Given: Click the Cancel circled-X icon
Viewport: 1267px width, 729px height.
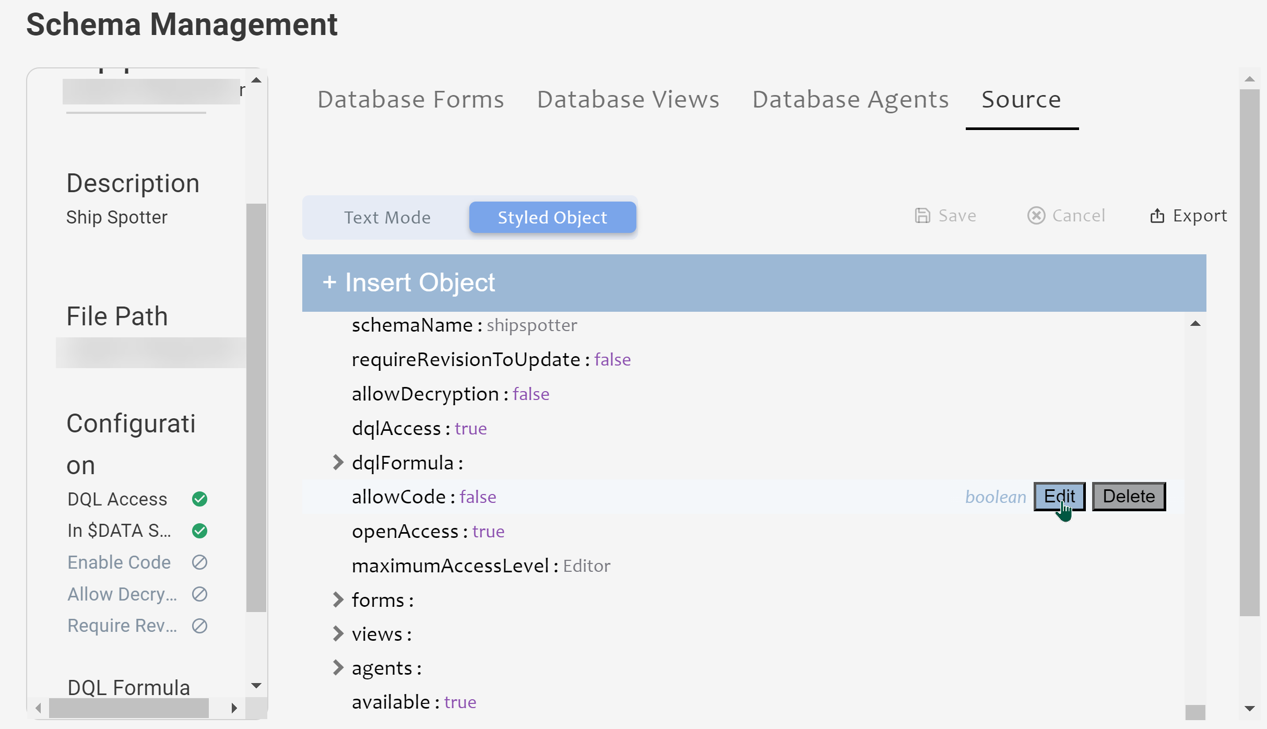Looking at the screenshot, I should coord(1036,216).
